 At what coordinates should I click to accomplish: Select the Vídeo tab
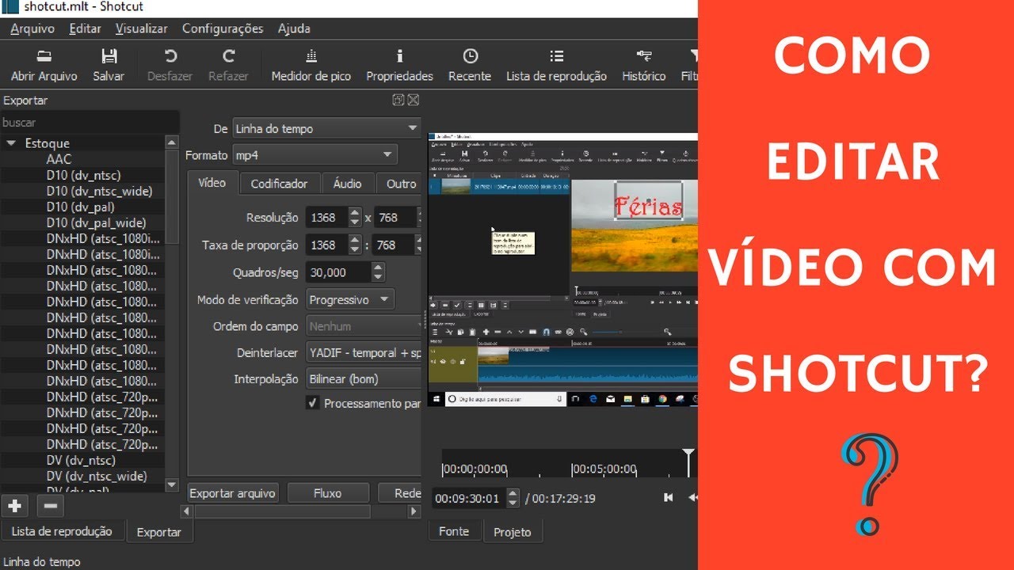pyautogui.click(x=212, y=183)
